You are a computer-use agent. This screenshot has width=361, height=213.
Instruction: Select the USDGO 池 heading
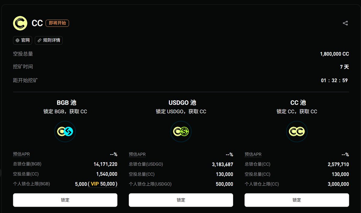tap(182, 102)
